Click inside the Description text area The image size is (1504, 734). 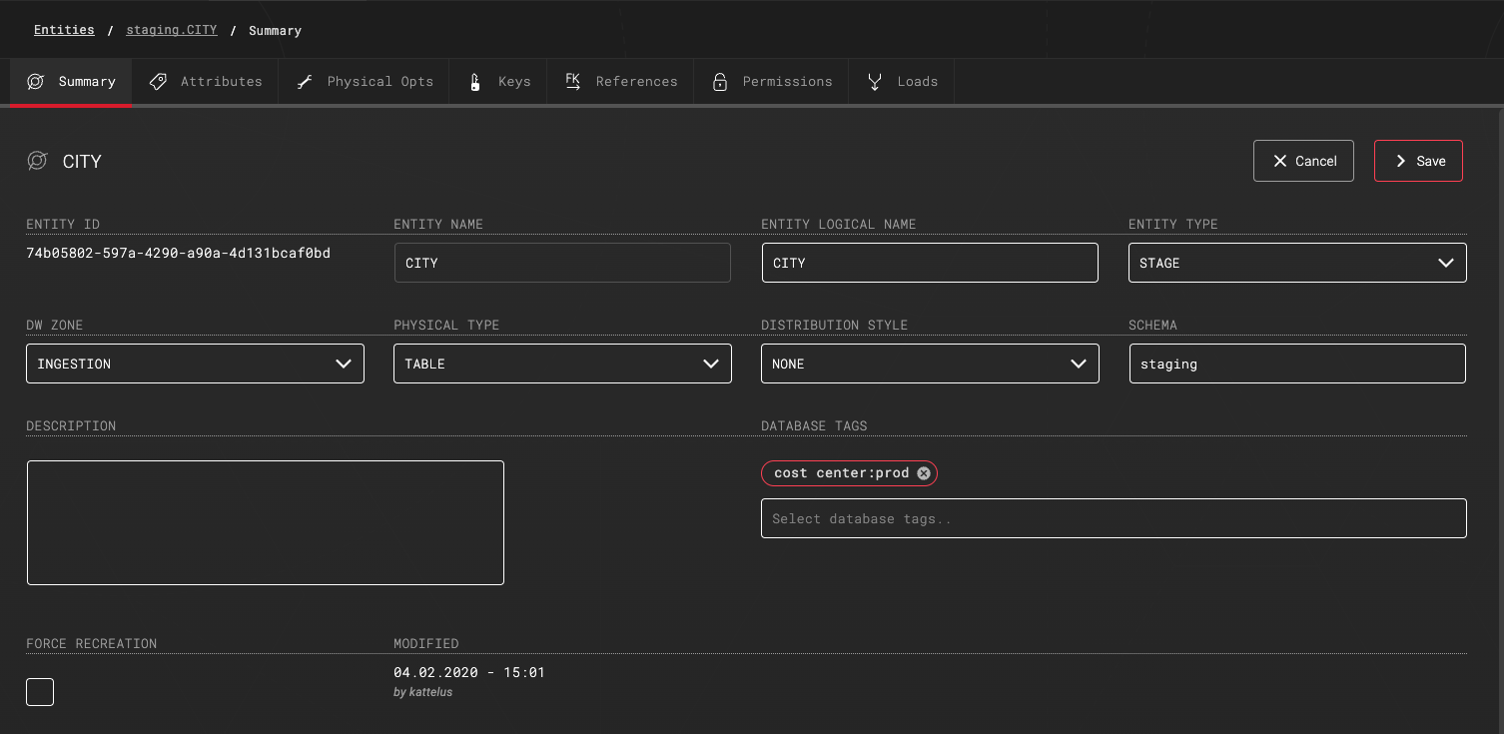click(265, 521)
